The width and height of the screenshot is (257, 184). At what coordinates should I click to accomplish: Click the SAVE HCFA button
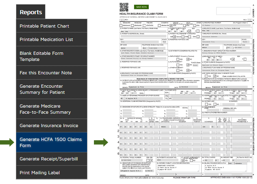tap(141, 7)
